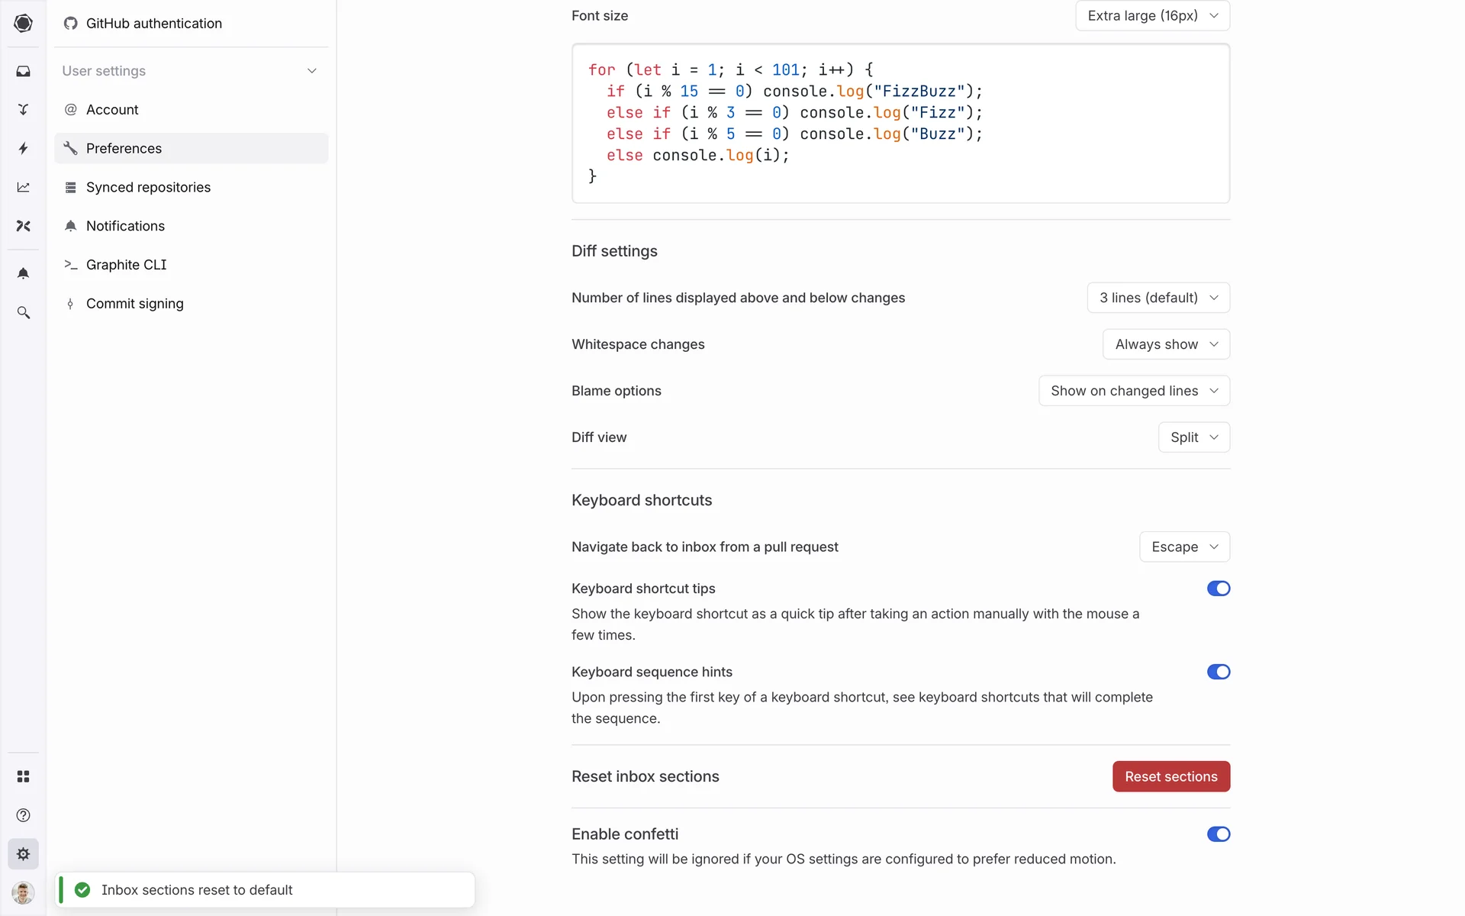The width and height of the screenshot is (1465, 916).
Task: Open the Font size dropdown
Action: 1152,15
